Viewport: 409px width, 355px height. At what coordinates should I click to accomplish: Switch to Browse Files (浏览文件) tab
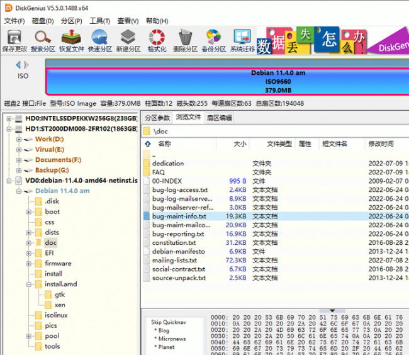(x=188, y=117)
